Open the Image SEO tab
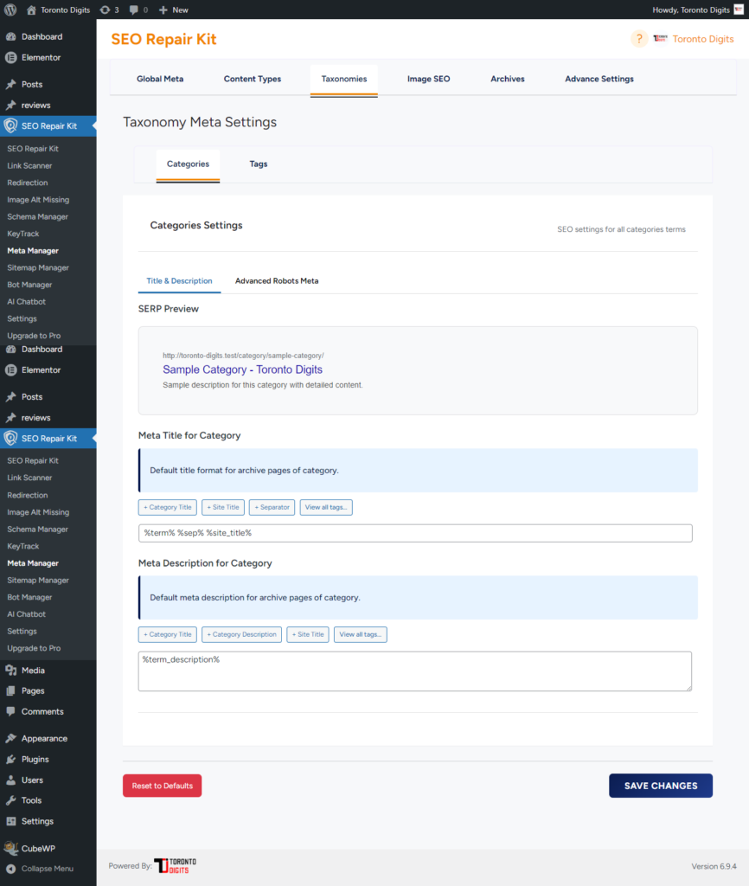749x886 pixels. click(x=428, y=79)
